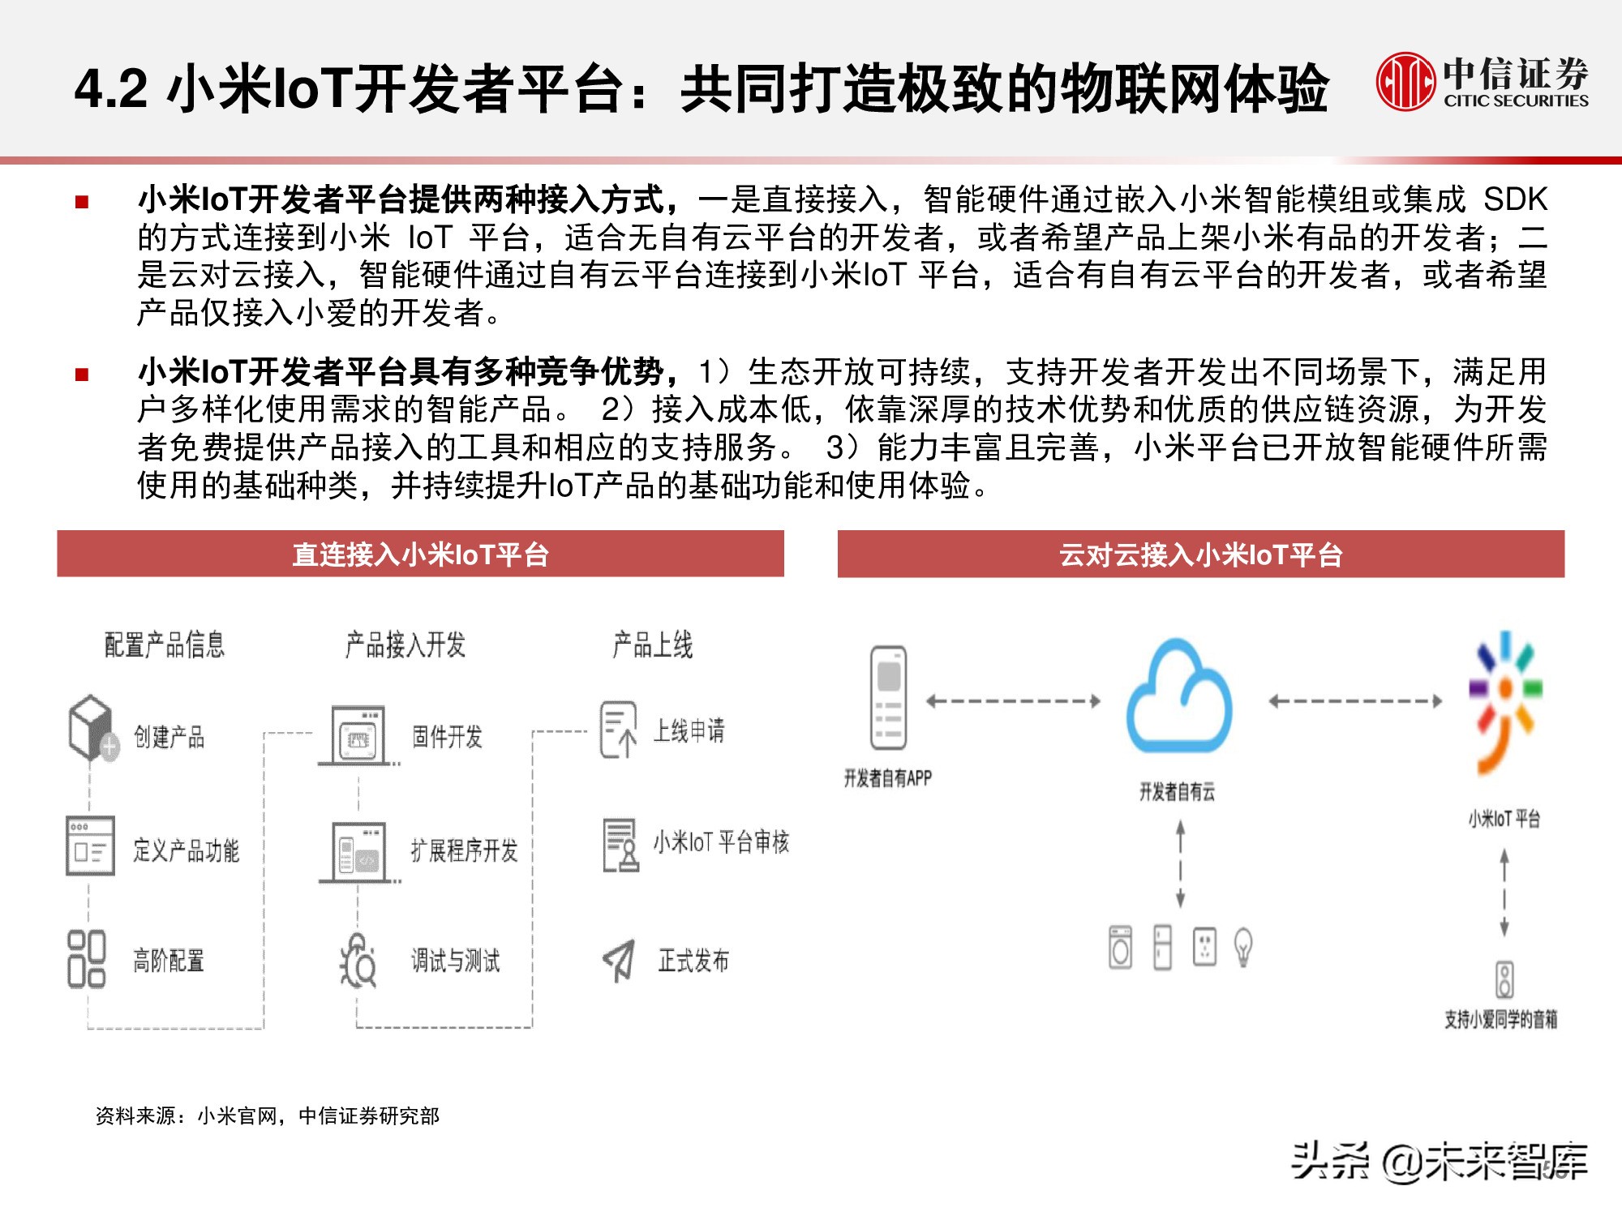Click the CITIC Securities logo emblem
The height and width of the screenshot is (1216, 1622).
(x=1405, y=81)
